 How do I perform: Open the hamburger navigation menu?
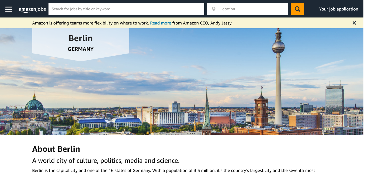pos(9,9)
